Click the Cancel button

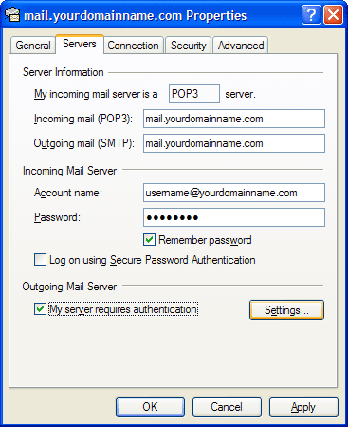pyautogui.click(x=227, y=407)
